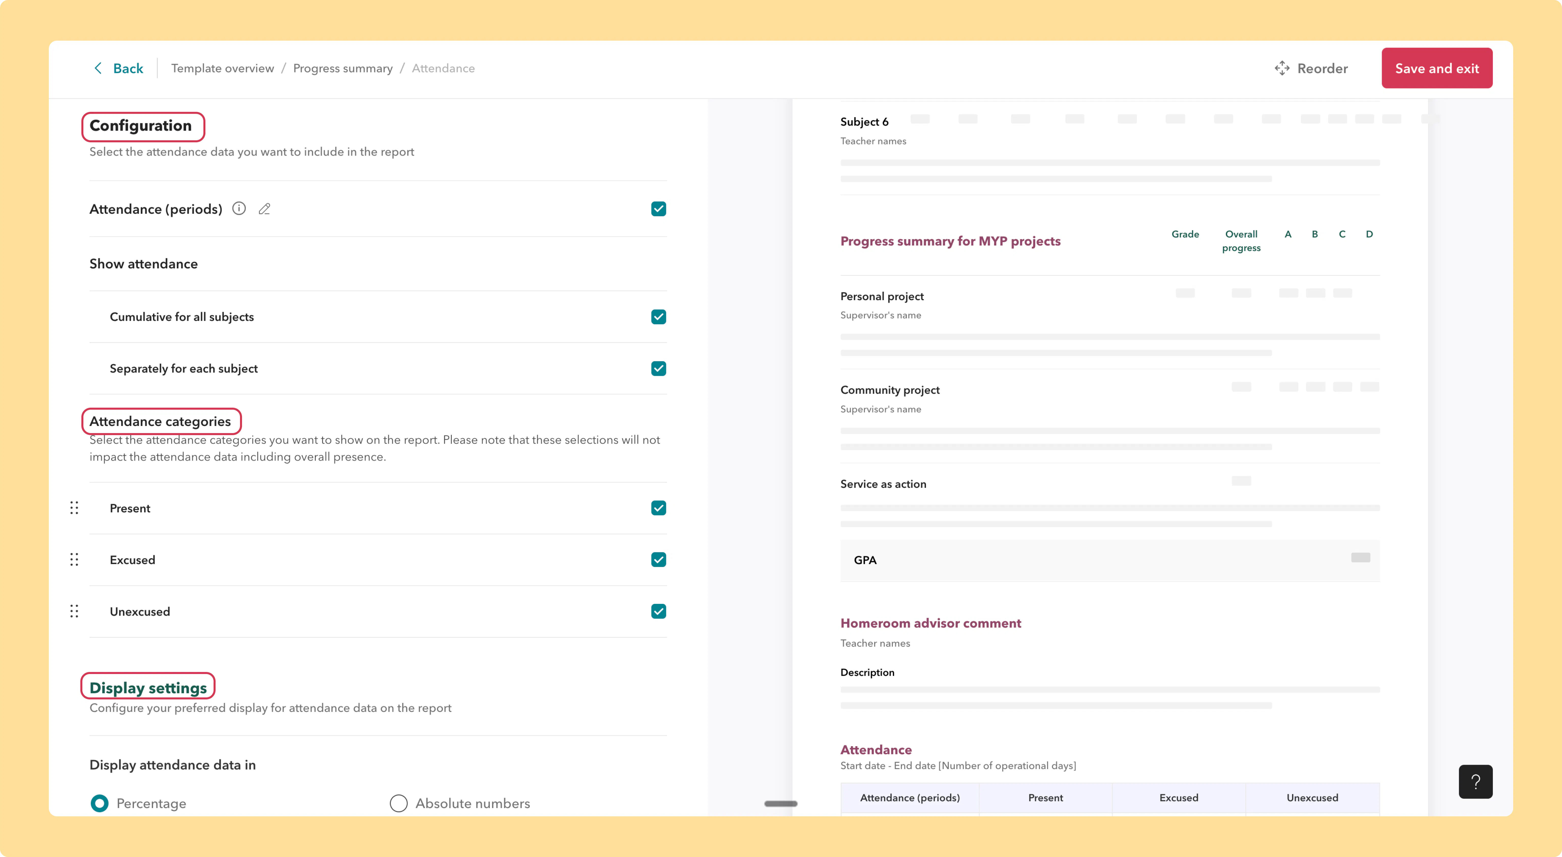Open the help question mark button
Image resolution: width=1562 pixels, height=857 pixels.
coord(1475,781)
